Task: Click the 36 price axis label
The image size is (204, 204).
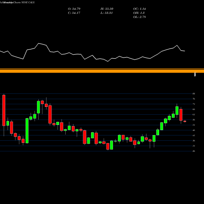Action: pyautogui.click(x=194, y=141)
